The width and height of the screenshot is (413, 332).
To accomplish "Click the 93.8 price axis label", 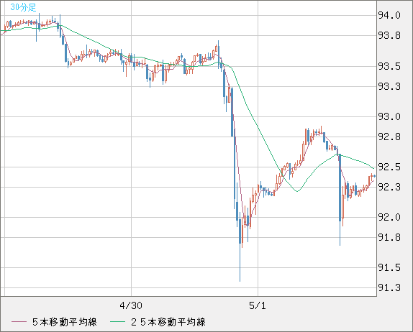I will (389, 35).
